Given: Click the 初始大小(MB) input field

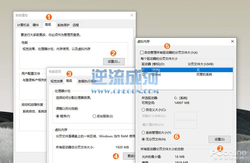Looking at the screenshot, I should (185, 116).
